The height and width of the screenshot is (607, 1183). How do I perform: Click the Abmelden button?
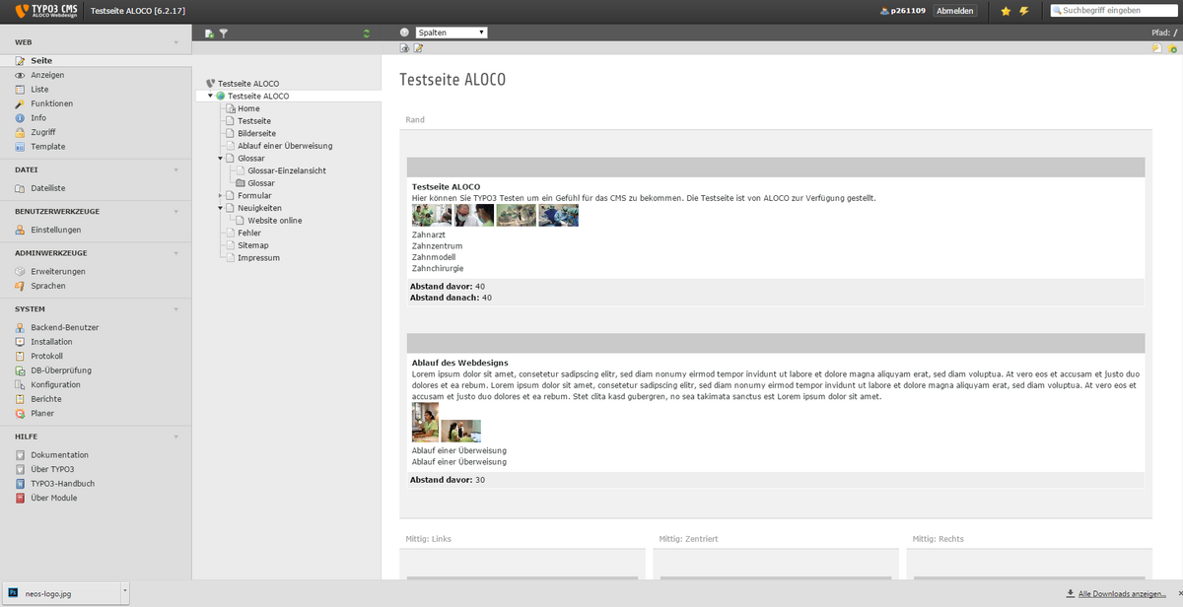point(954,12)
